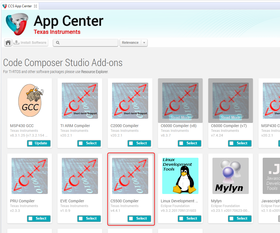Click the Resource Explorer link text

95,72
